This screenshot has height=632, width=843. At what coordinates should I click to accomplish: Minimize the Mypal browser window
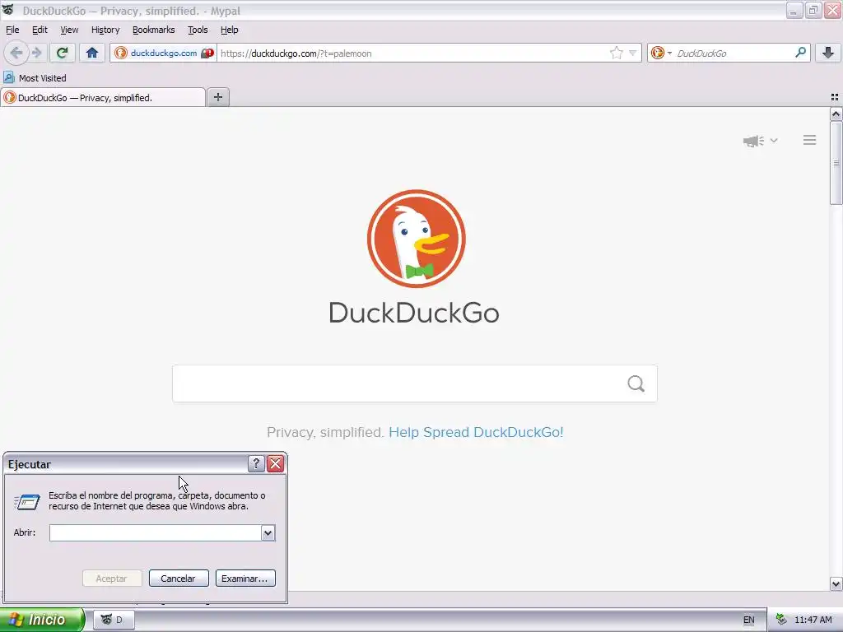pos(794,10)
